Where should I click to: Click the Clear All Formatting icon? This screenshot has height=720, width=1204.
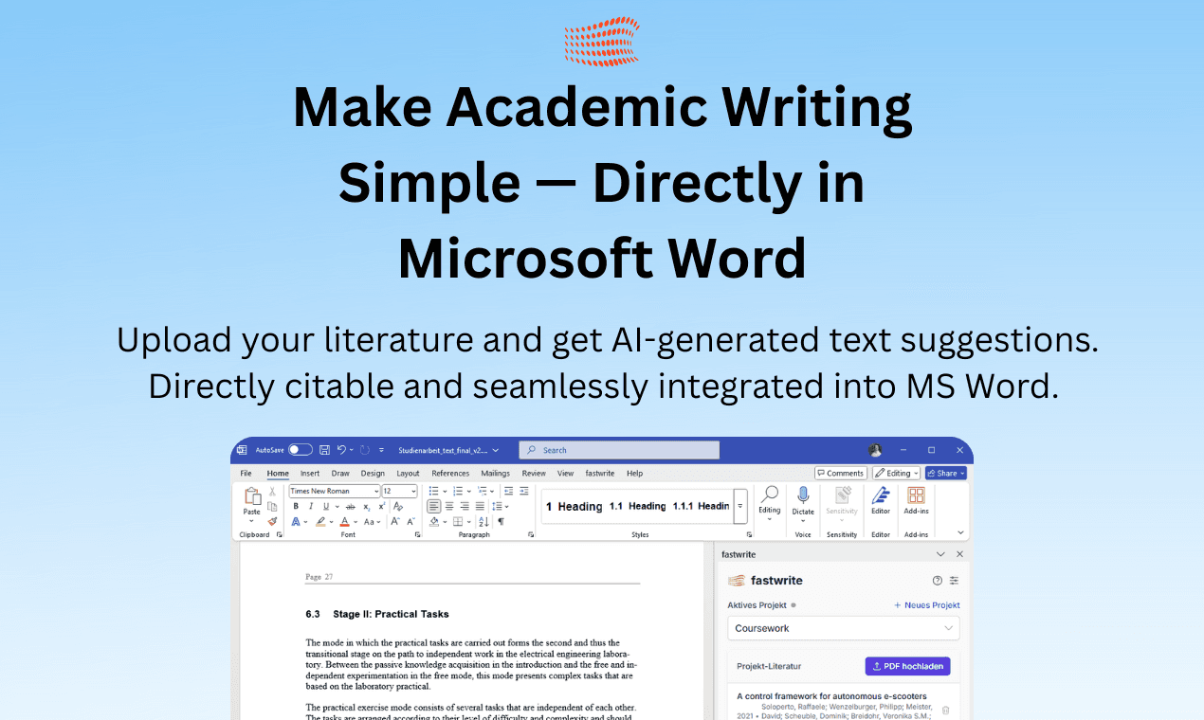tap(398, 507)
